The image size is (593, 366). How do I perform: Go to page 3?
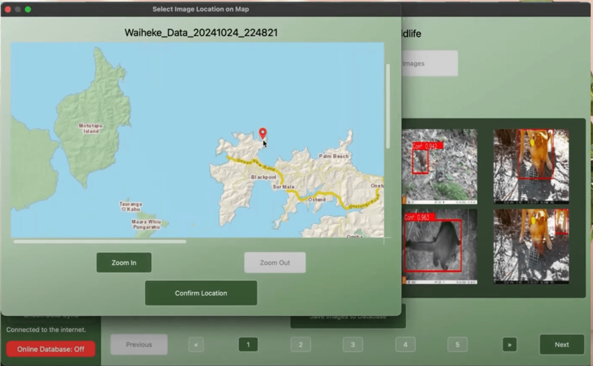click(x=353, y=345)
